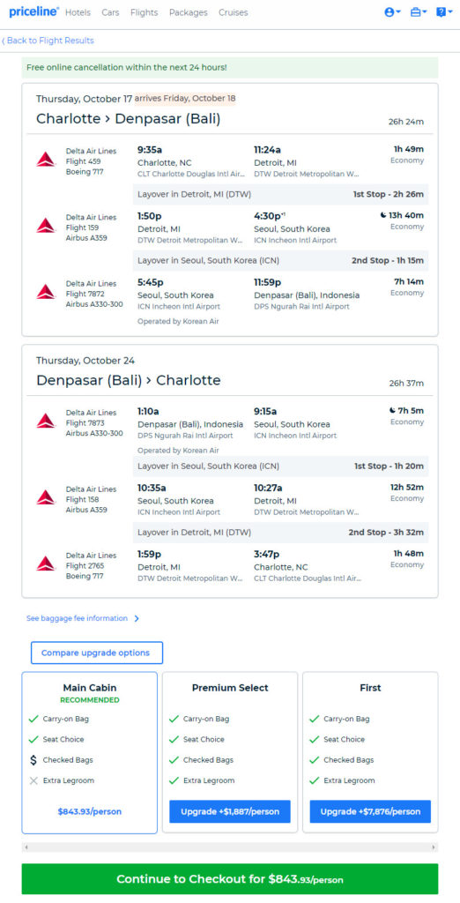Click Delta logo for Flight 459
Screen dimensions: 460x903
(x=46, y=160)
